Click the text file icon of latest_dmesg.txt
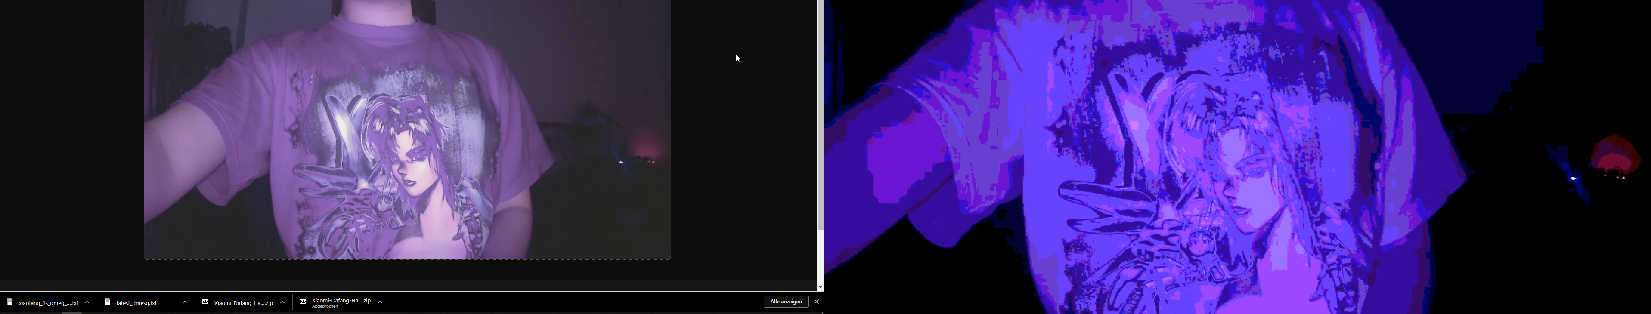Image resolution: width=1651 pixels, height=314 pixels. [x=108, y=302]
